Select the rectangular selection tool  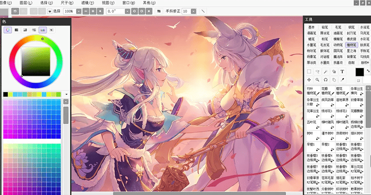point(309,71)
